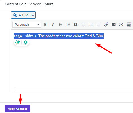Click the highlighted product description text
Image resolution: width=133 pixels, height=113 pixels.
(59, 36)
